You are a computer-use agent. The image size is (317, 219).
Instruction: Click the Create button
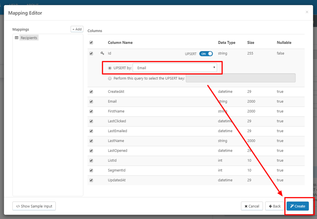(x=298, y=206)
